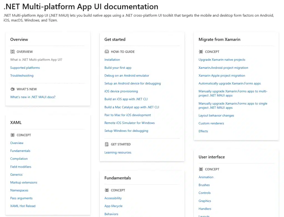Open the XAML Hot Reload link
Screen dimensions: 284x217
point(23,206)
